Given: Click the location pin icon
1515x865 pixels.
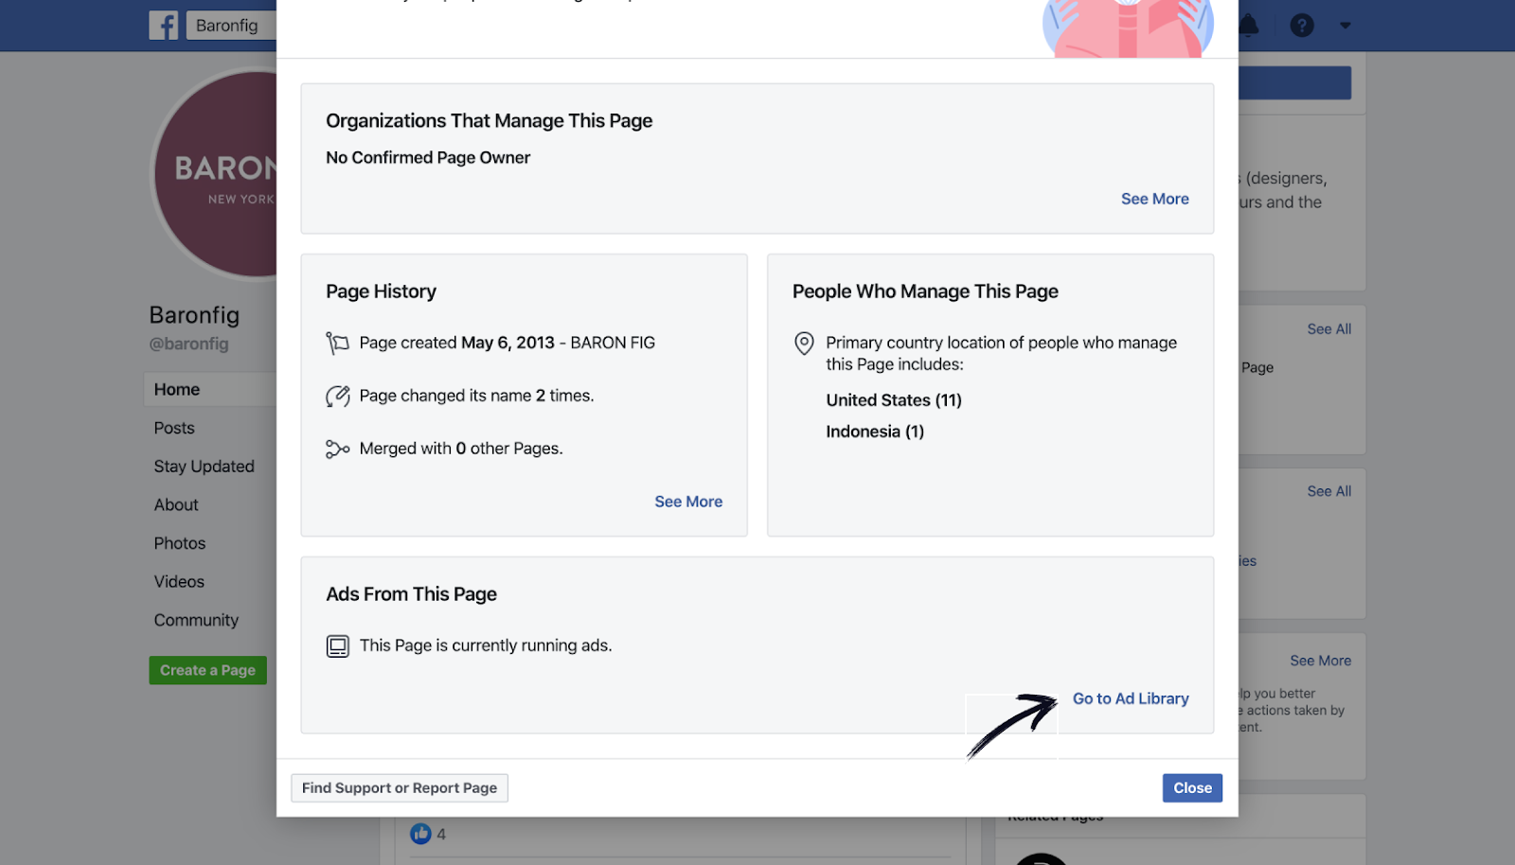Looking at the screenshot, I should 804,343.
